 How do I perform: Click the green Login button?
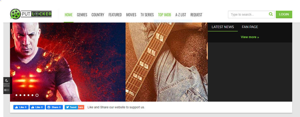pos(284,14)
